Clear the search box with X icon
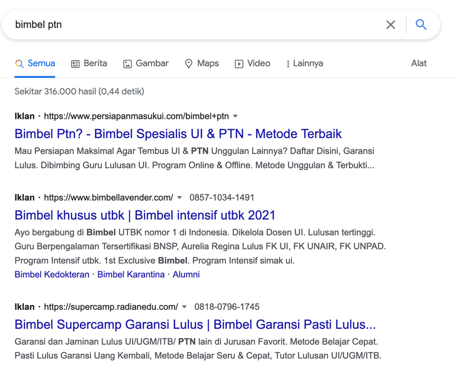This screenshot has height=382, width=456. [391, 25]
